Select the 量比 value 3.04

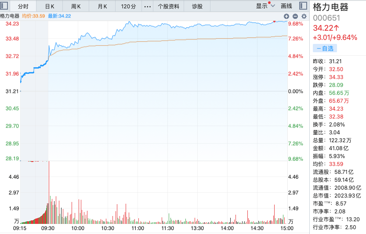[334, 133]
